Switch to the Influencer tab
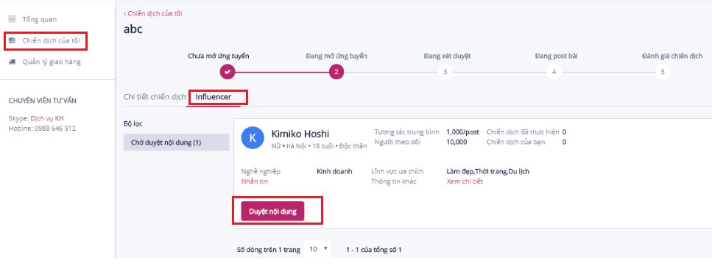 coord(213,96)
